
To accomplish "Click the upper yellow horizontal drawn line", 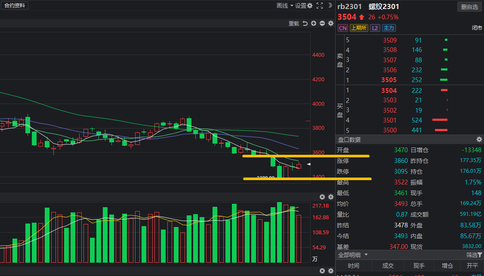I will point(305,156).
